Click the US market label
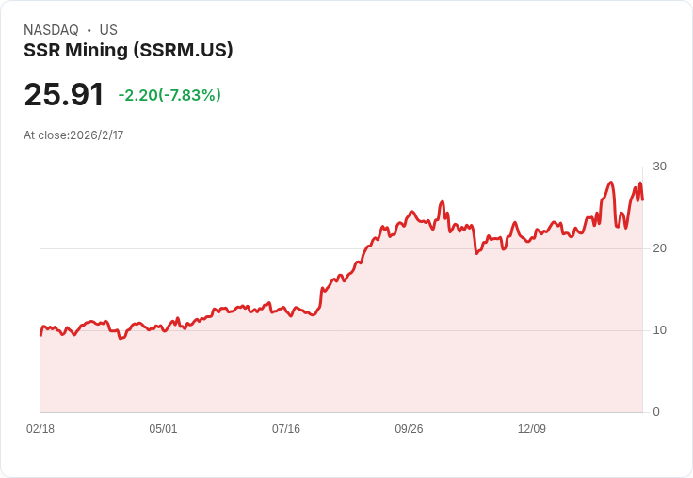 (x=108, y=30)
